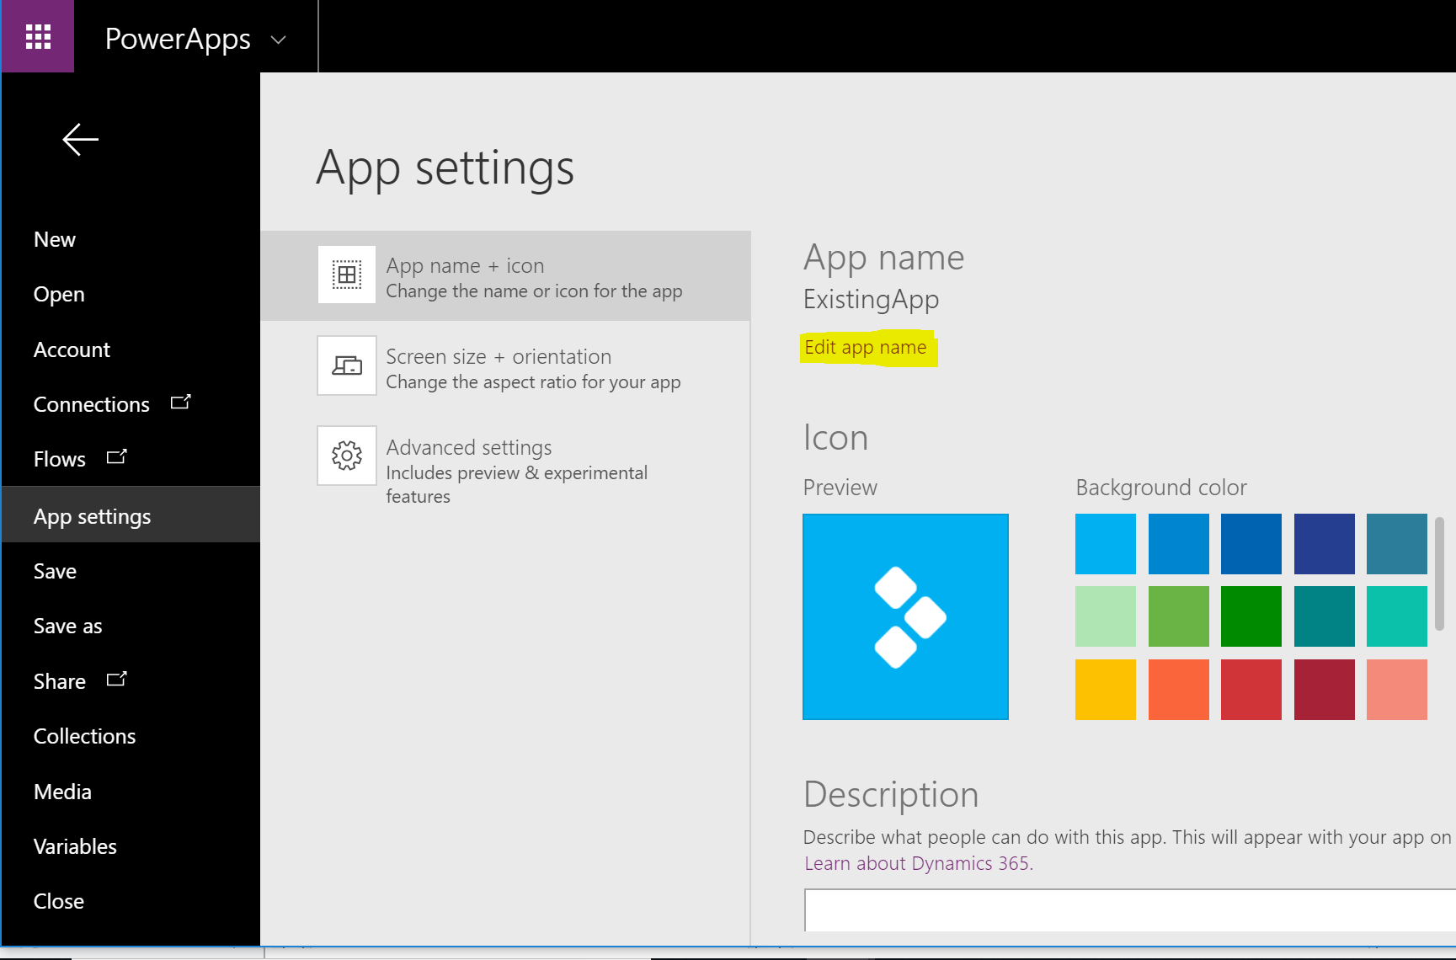Click external link icon beside Connections
1456x960 pixels.
tap(180, 403)
